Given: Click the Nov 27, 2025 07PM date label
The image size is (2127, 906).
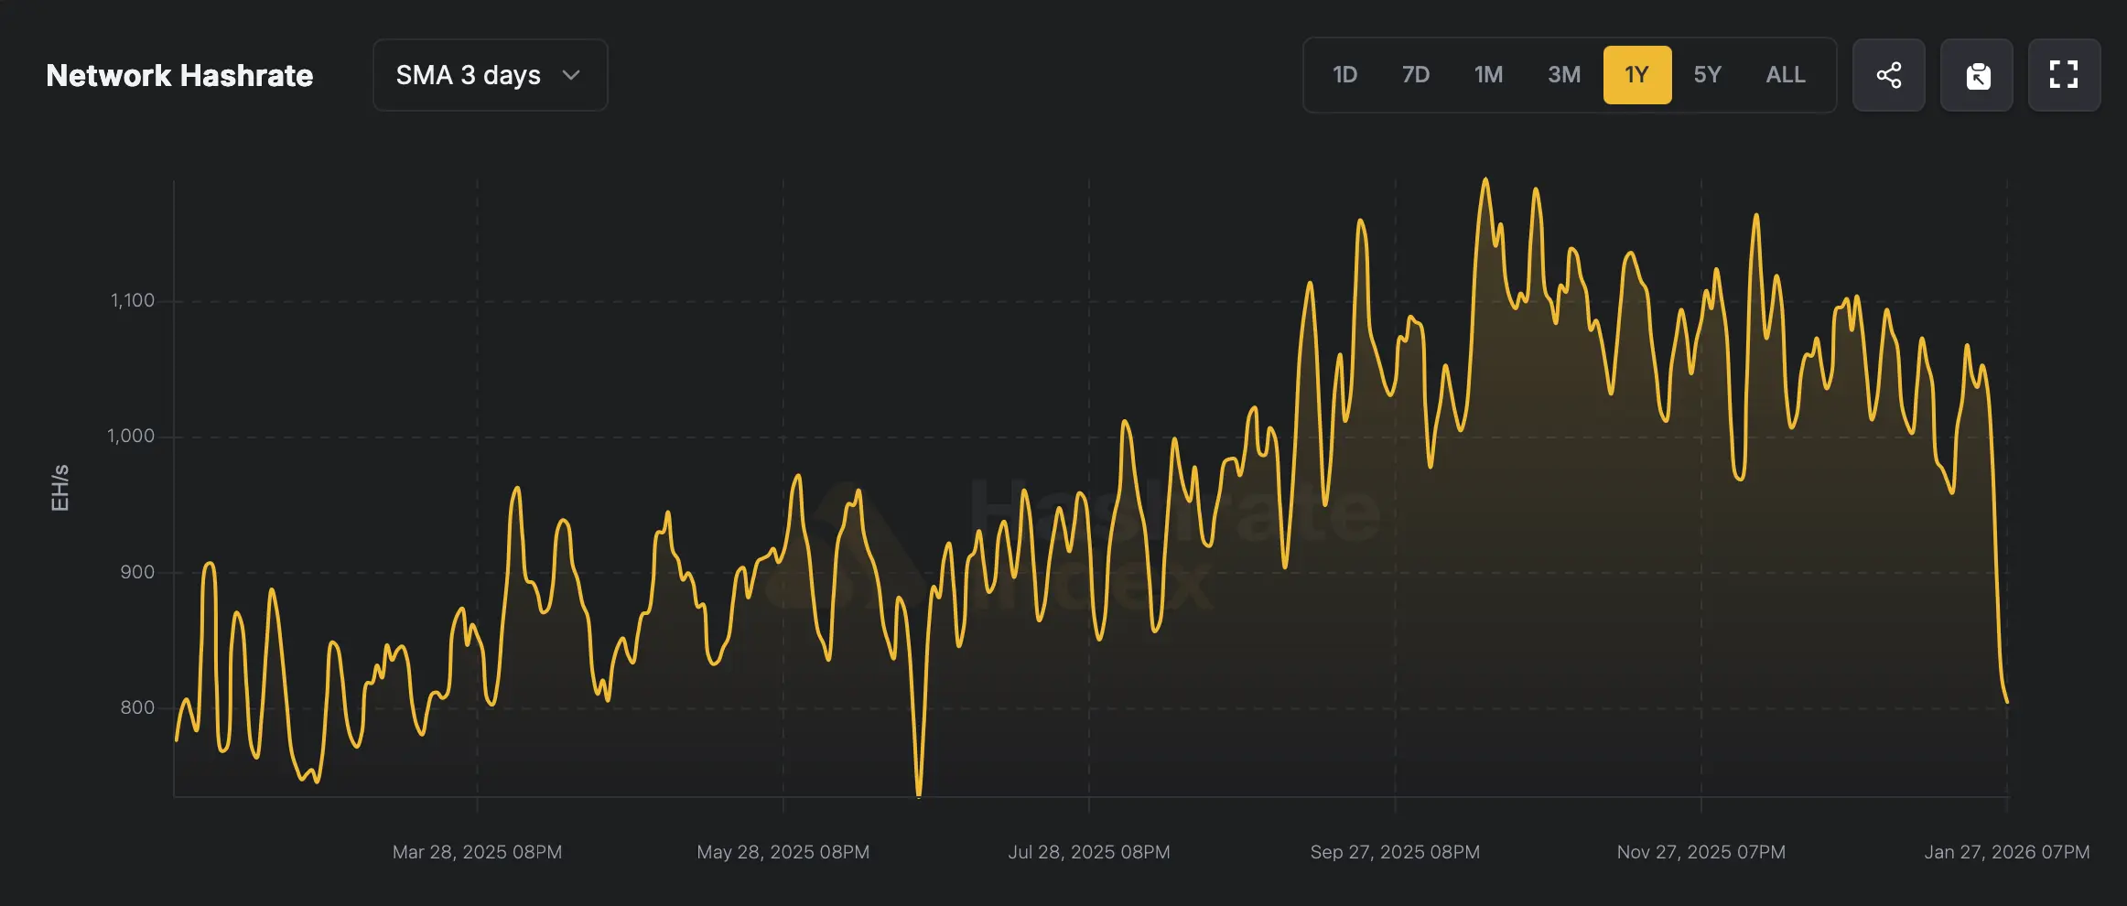Looking at the screenshot, I should pos(1701,852).
